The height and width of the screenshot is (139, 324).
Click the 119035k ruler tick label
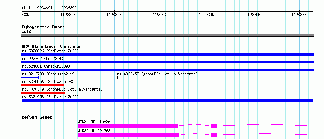click(x=253, y=15)
